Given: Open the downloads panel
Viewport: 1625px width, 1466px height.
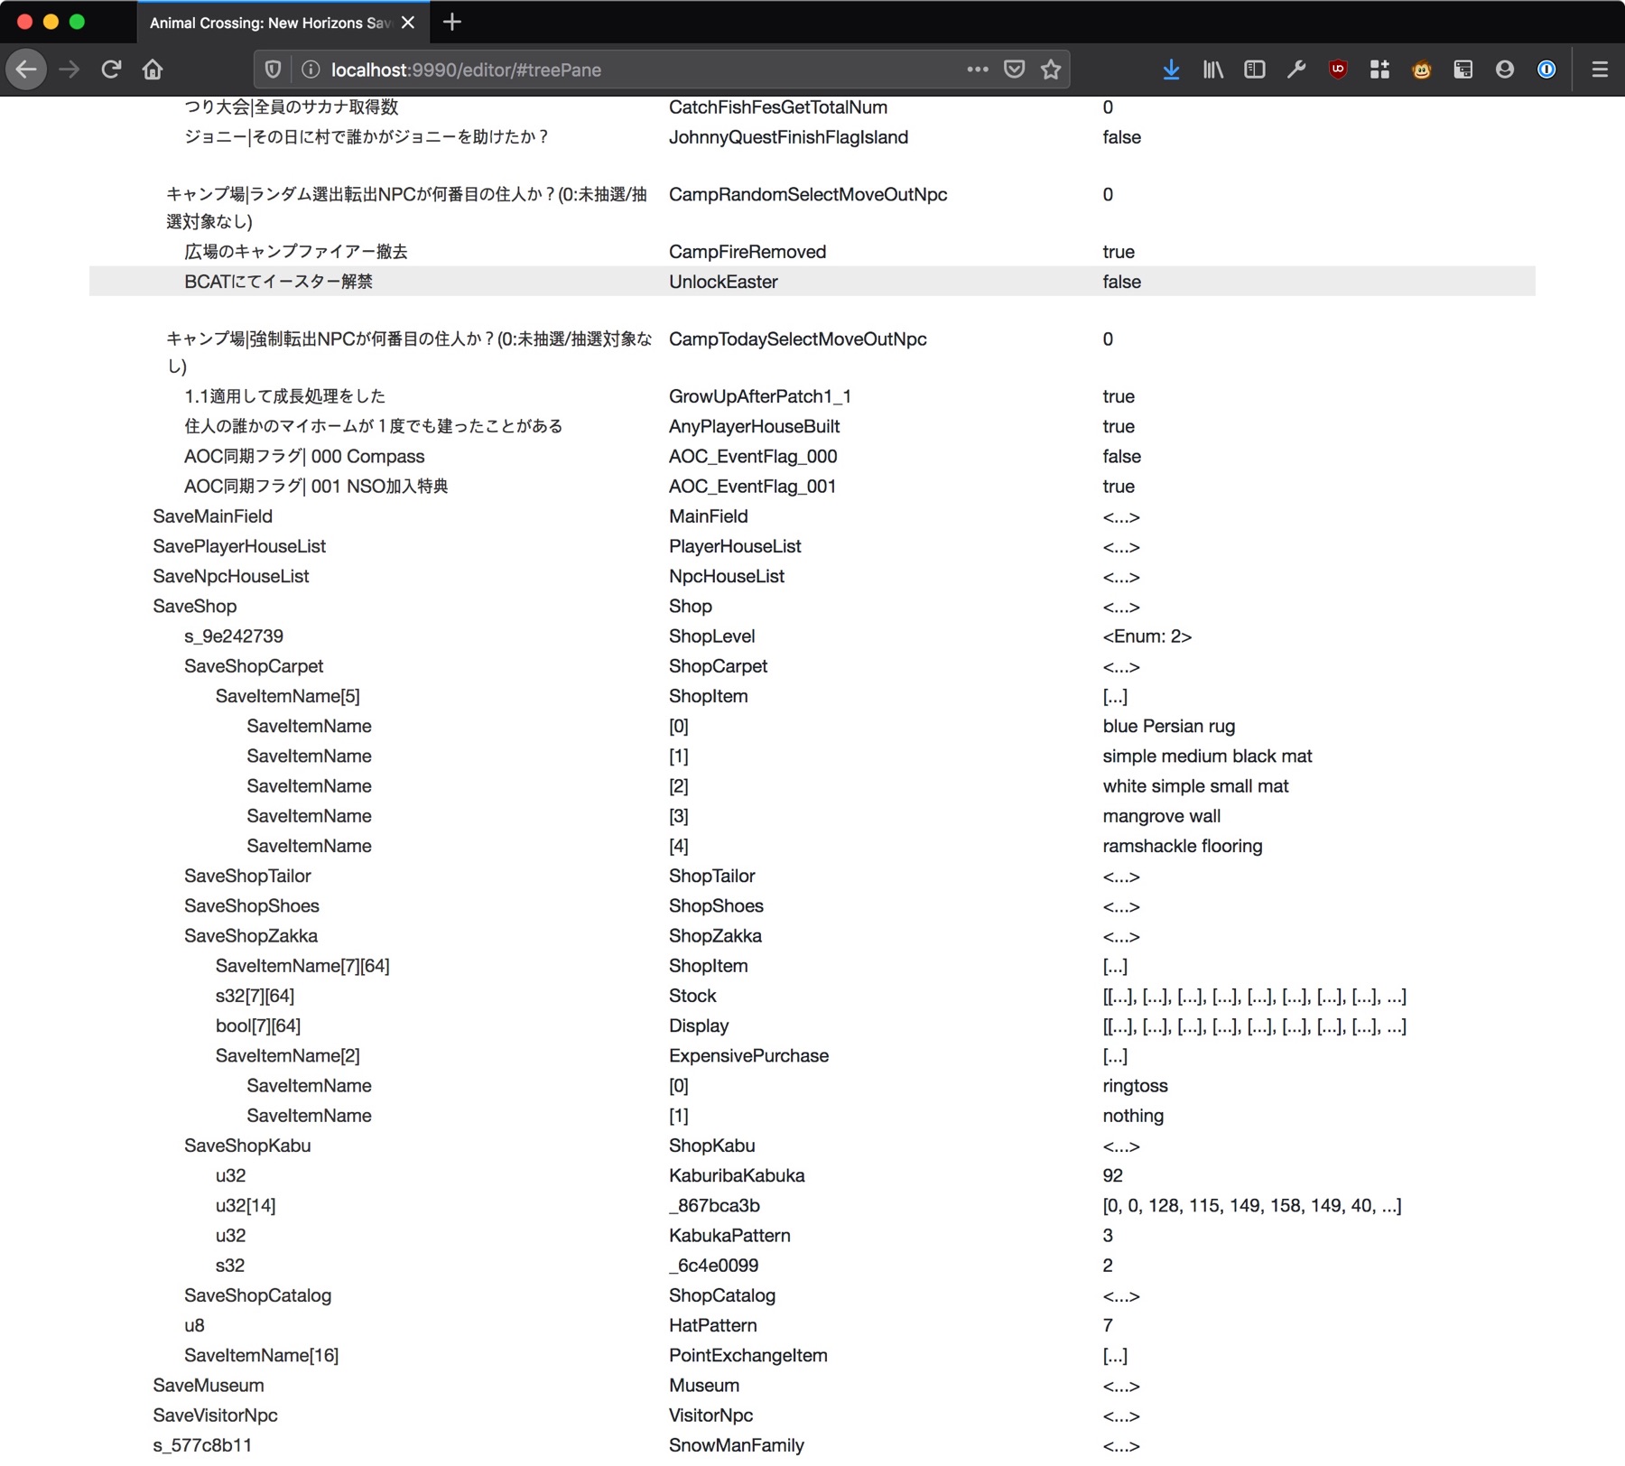Looking at the screenshot, I should tap(1171, 70).
